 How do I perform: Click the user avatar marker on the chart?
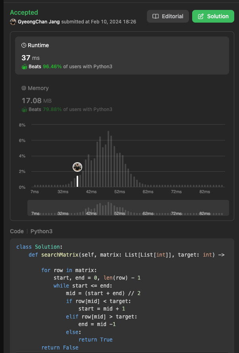pos(77,167)
